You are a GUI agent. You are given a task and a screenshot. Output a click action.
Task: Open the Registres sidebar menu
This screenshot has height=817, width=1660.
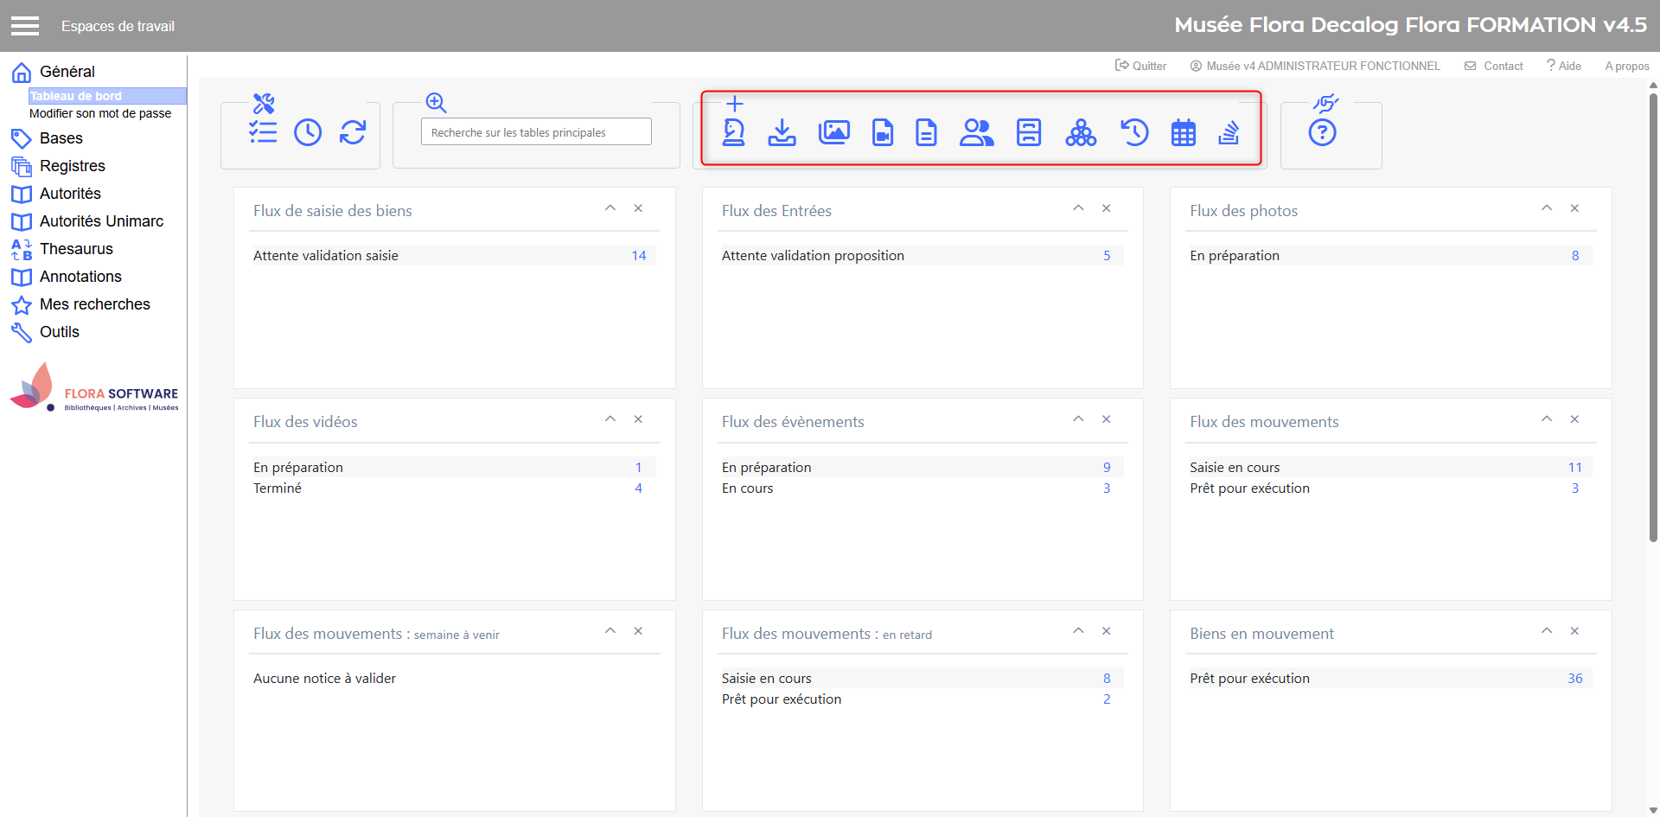coord(73,166)
